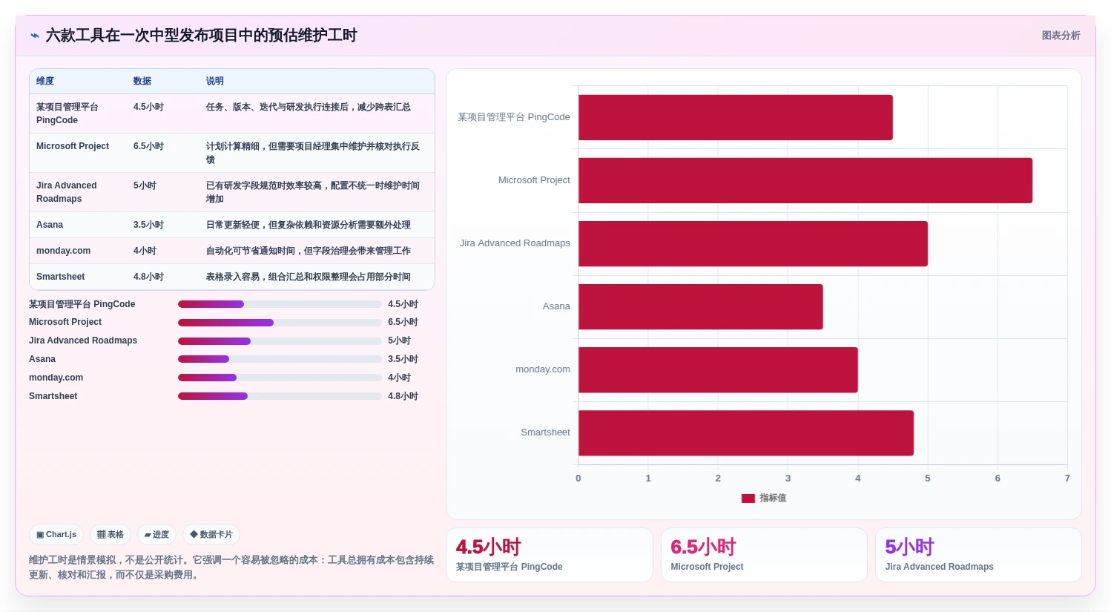Click the 6.5小时 Microsoft Project data card
1111x612 pixels.
[x=764, y=555]
